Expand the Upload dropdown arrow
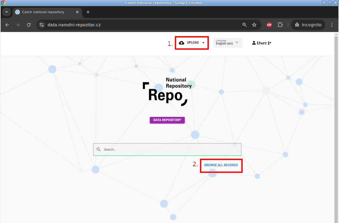Image resolution: width=339 pixels, height=223 pixels. coord(203,43)
